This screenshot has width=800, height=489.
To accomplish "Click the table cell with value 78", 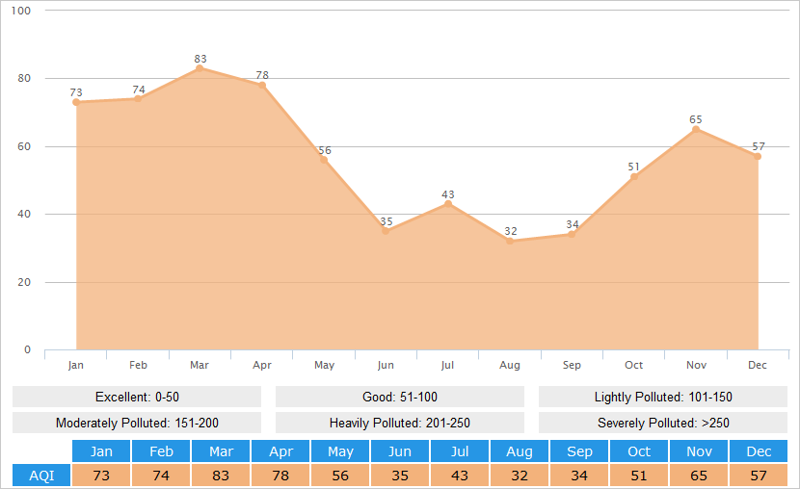I will tap(280, 476).
